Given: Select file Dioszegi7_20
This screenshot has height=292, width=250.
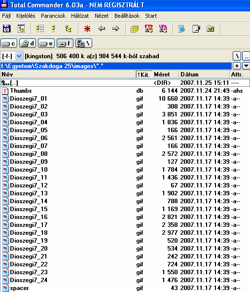Looking at the screenshot, I should 125,249.
